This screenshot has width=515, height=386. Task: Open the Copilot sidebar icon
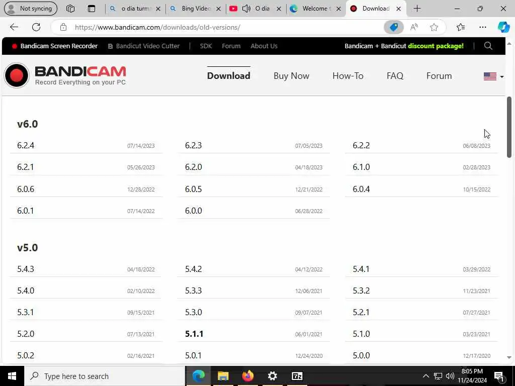pos(503,27)
